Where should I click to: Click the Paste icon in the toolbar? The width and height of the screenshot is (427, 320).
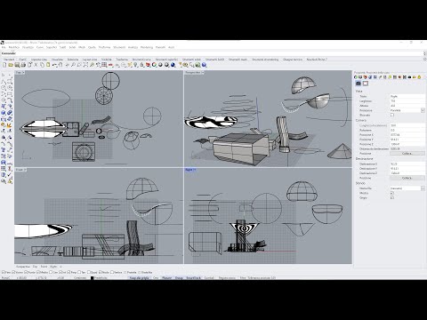coord(48,65)
